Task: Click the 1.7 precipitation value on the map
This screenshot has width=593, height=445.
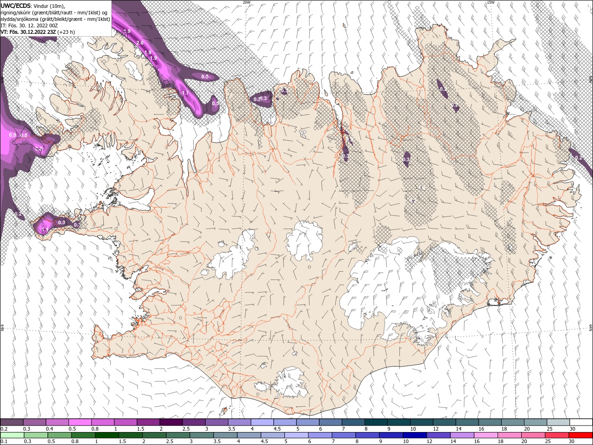Action: [x=185, y=93]
